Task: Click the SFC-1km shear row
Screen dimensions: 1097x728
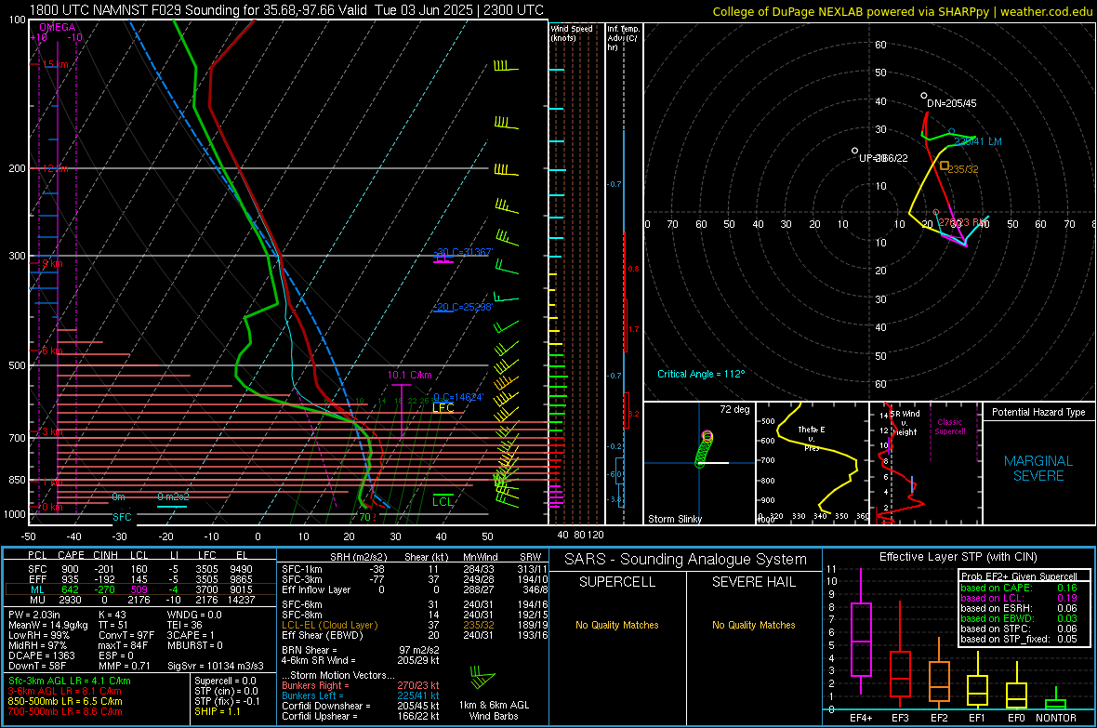Action: pyautogui.click(x=415, y=569)
